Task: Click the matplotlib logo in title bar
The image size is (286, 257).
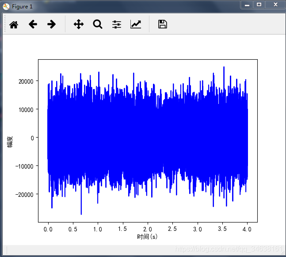Action: click(x=6, y=7)
